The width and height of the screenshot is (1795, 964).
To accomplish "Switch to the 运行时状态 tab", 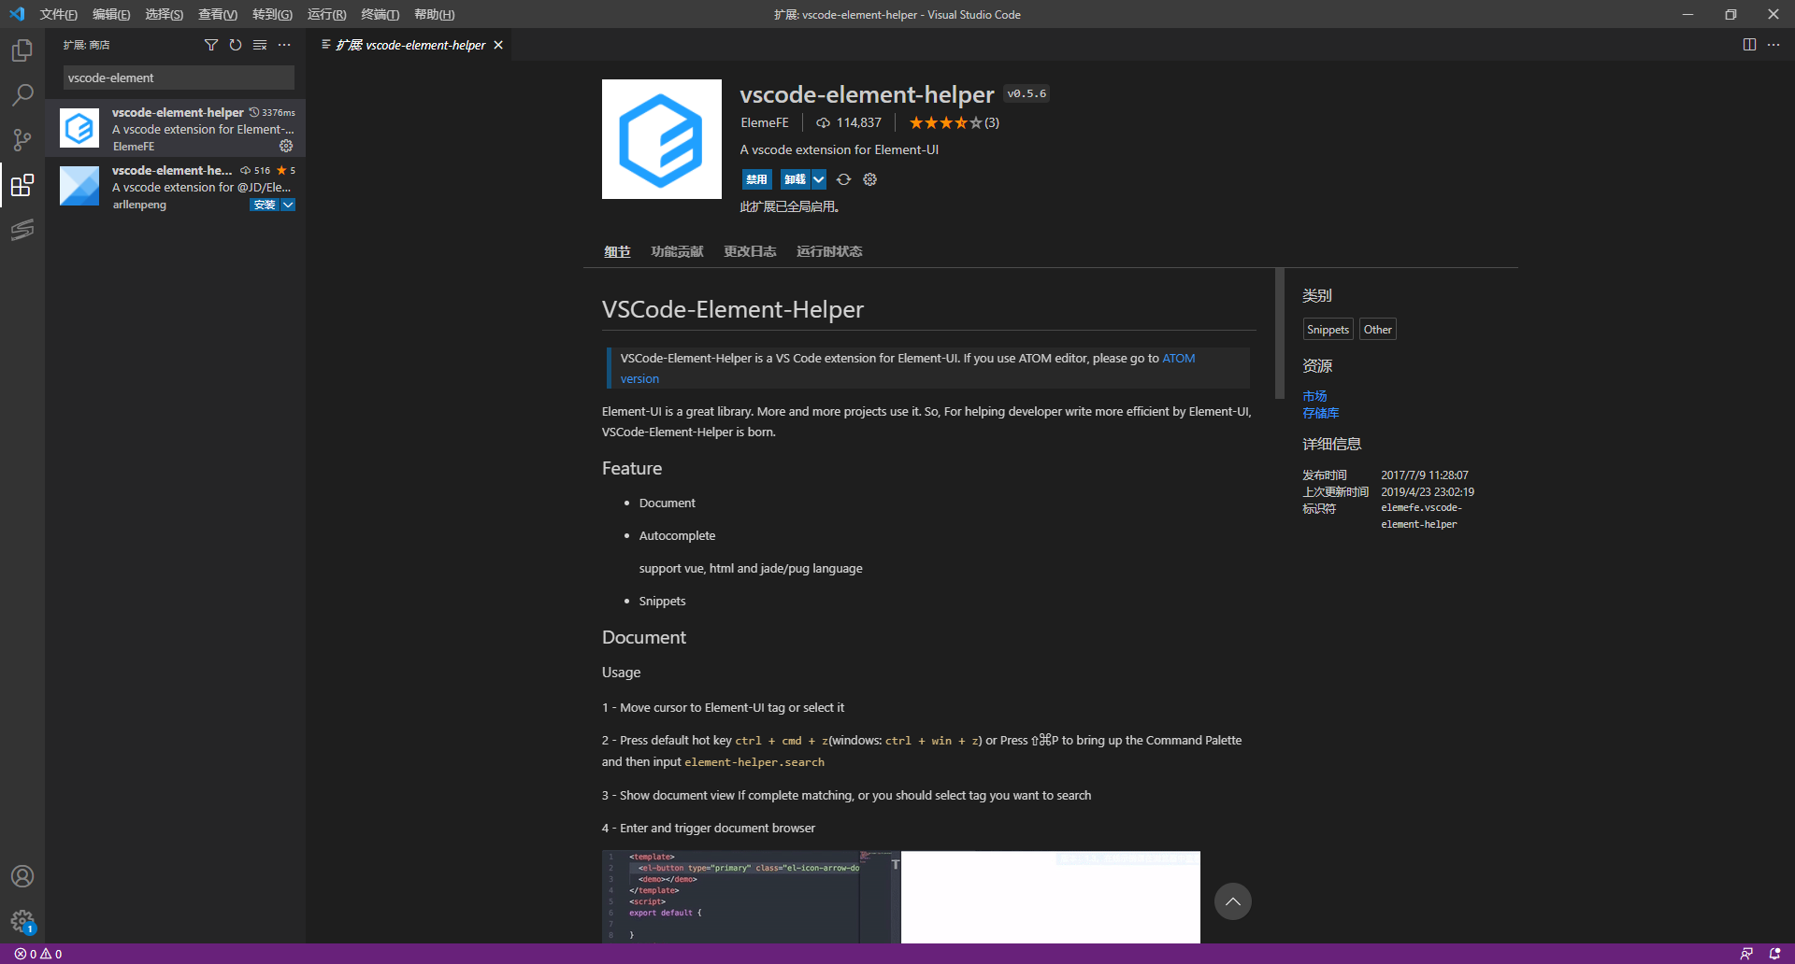I will (x=829, y=251).
